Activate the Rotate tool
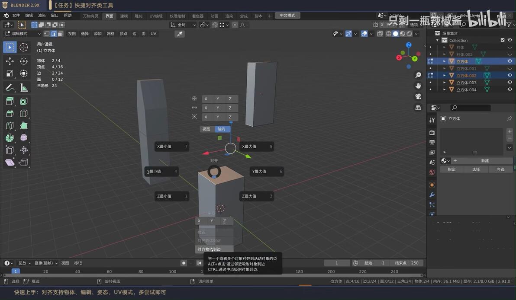Viewport: 516px width, 300px height. [x=24, y=61]
